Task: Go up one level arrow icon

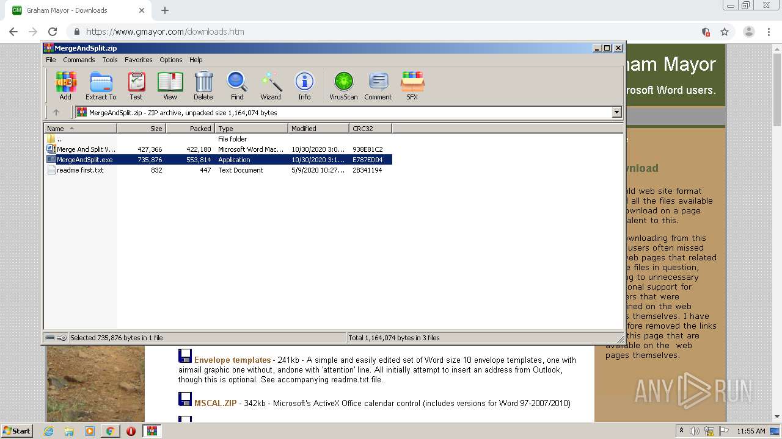Action: coord(56,112)
